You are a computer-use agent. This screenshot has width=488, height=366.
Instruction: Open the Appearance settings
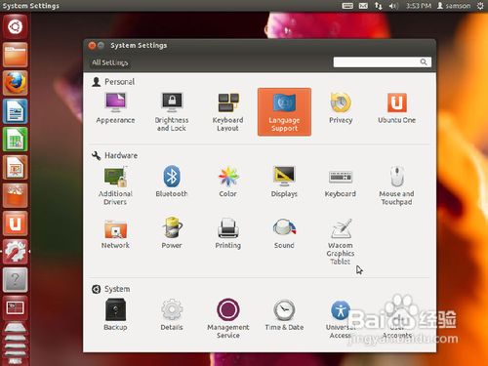pos(115,108)
